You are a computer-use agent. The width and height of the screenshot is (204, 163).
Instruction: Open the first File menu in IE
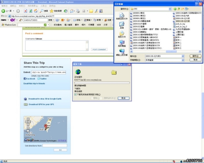pos(4,6)
